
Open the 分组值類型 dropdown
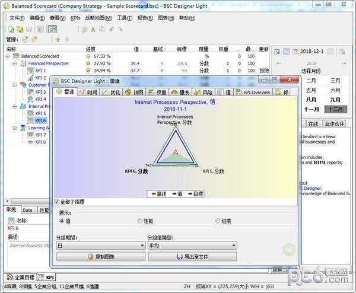(192, 245)
